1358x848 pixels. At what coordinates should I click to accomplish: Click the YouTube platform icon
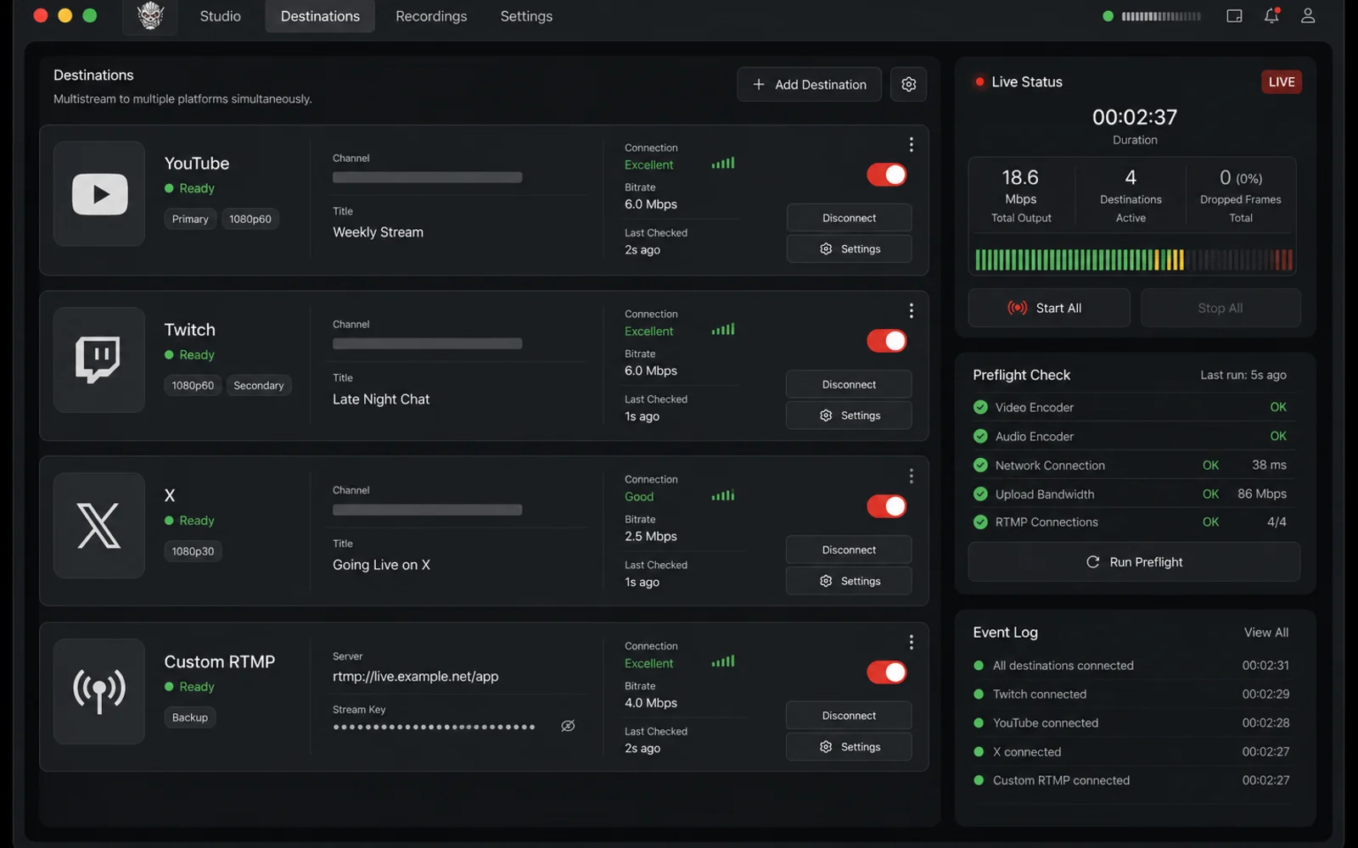[99, 194]
